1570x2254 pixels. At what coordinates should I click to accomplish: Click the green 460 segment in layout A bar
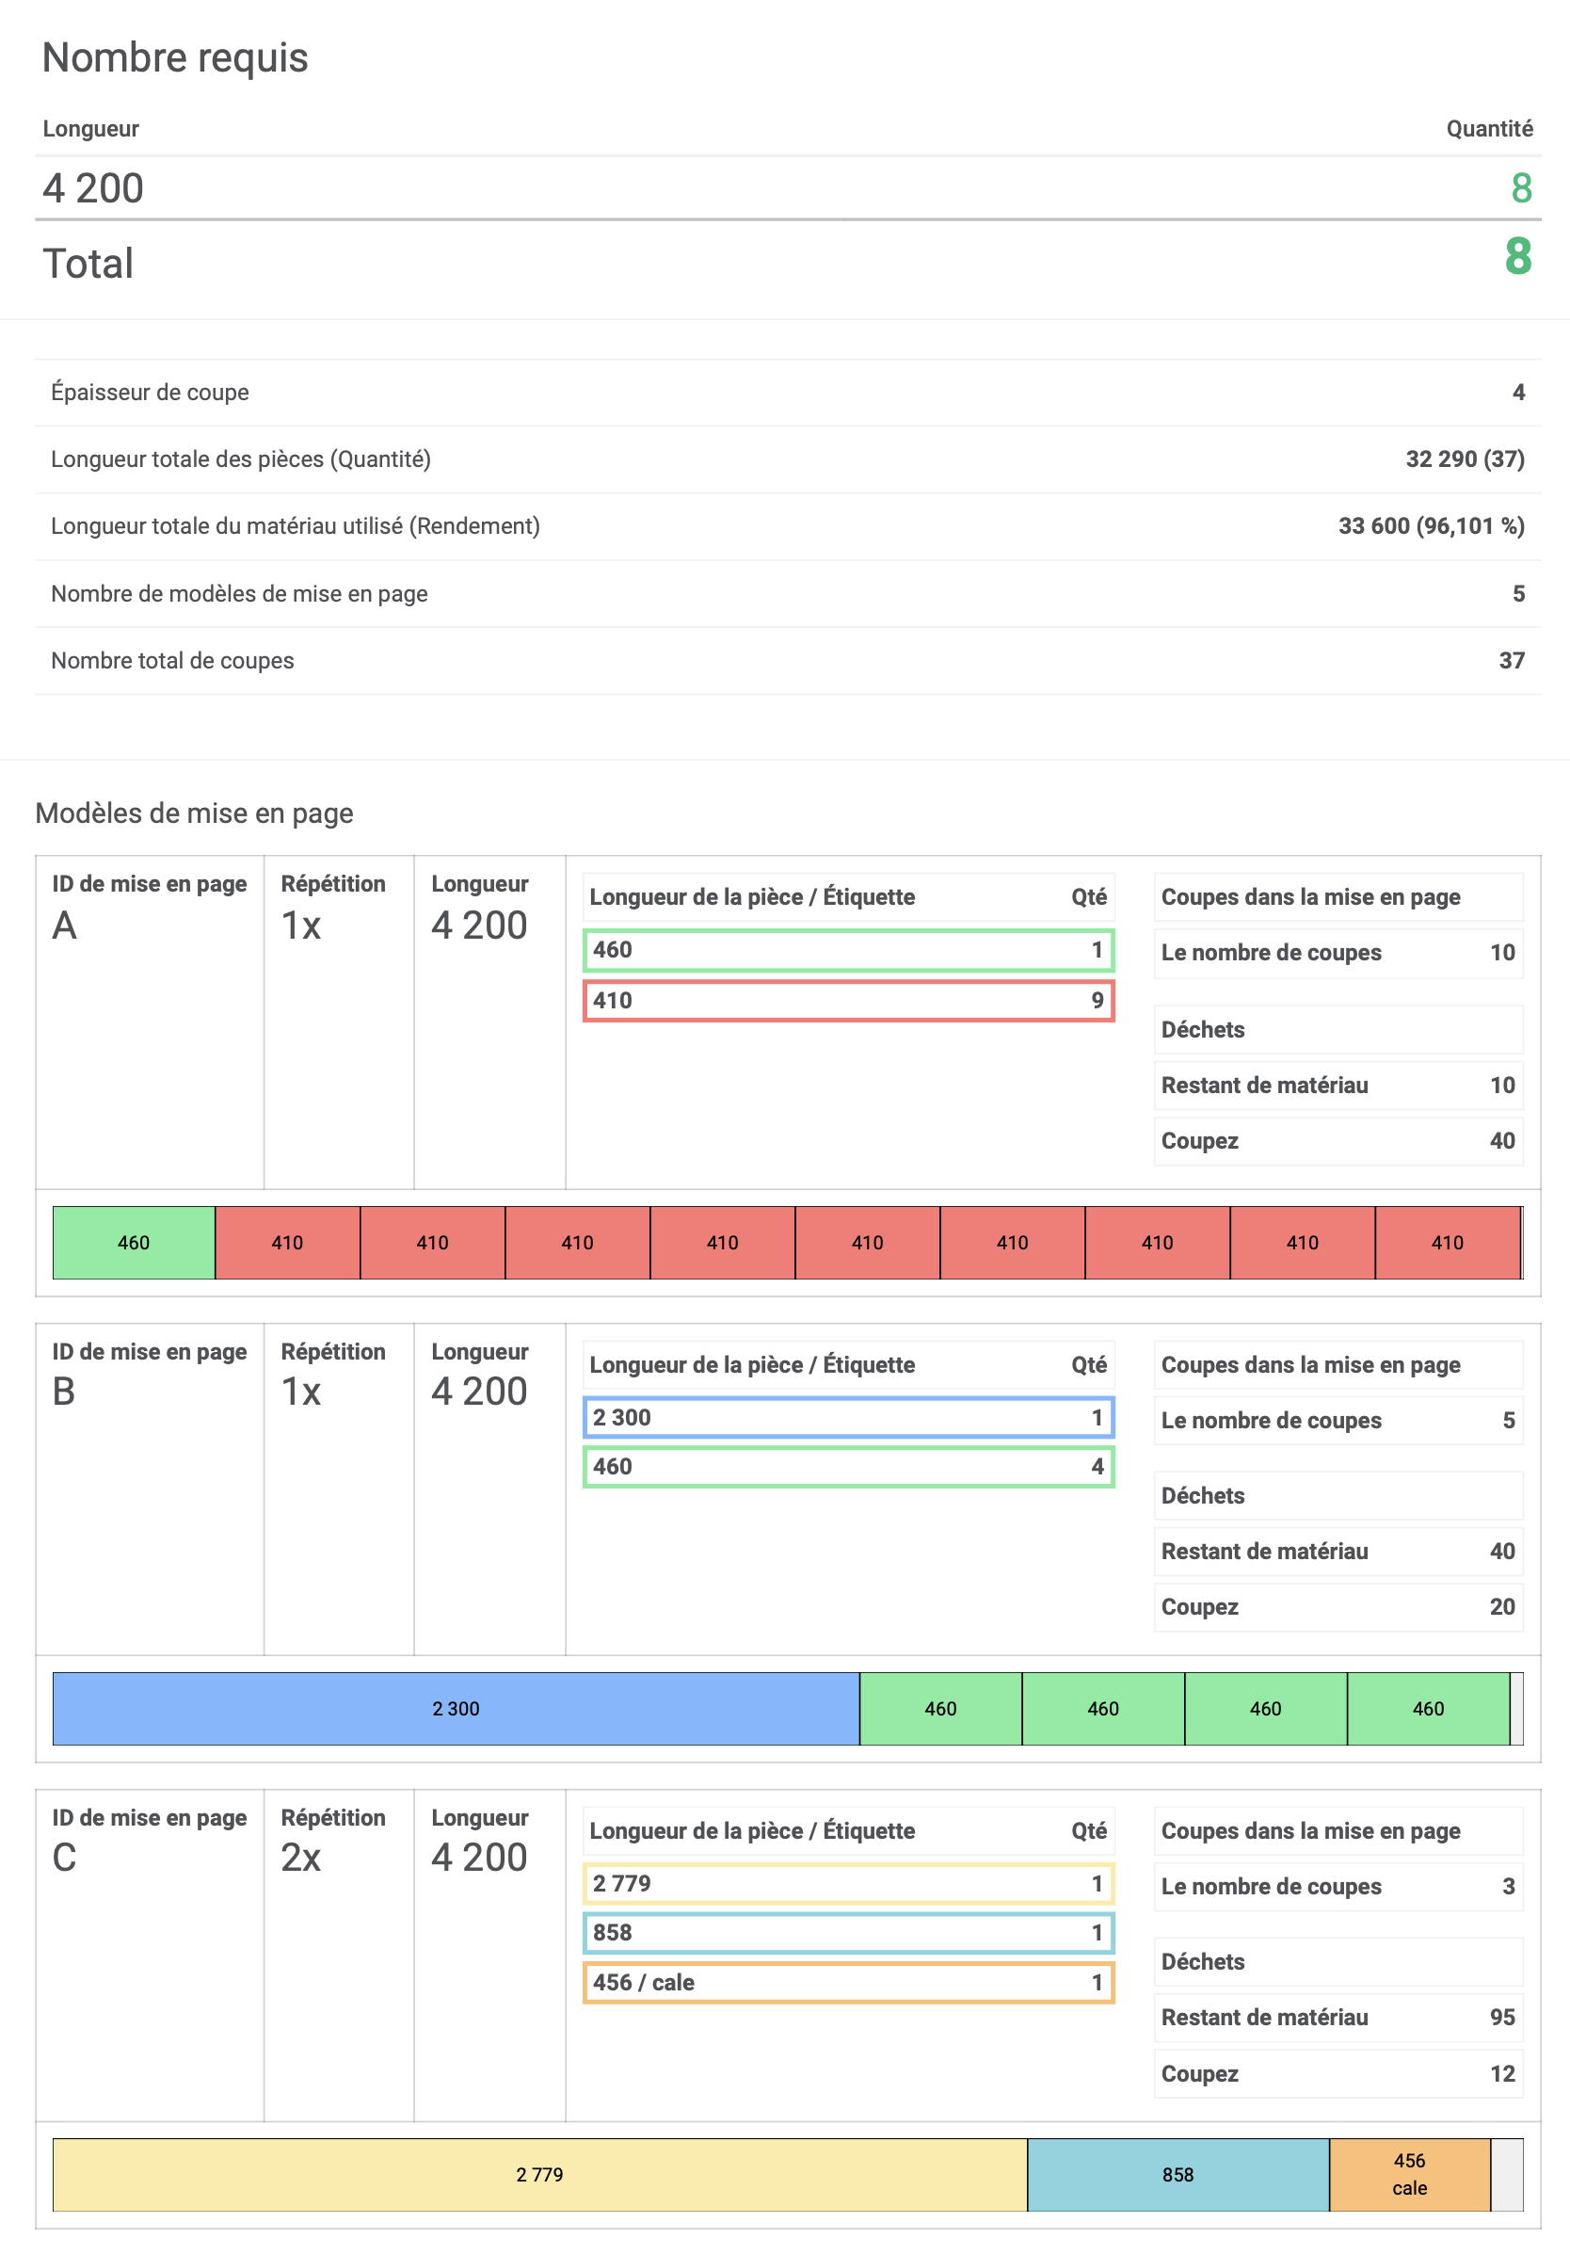(x=134, y=1242)
